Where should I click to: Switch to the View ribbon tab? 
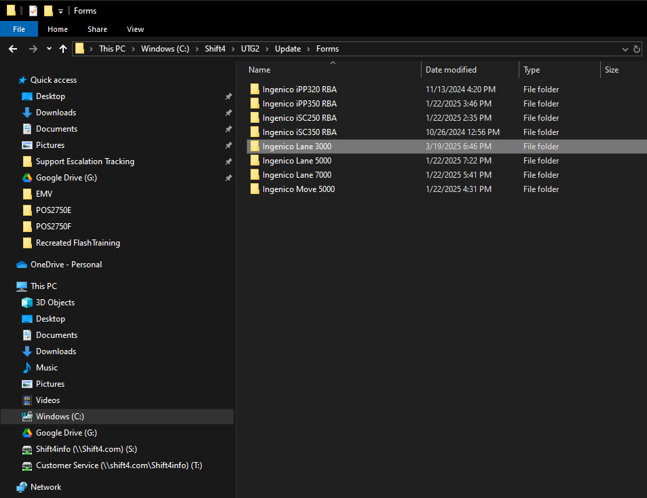tap(135, 29)
